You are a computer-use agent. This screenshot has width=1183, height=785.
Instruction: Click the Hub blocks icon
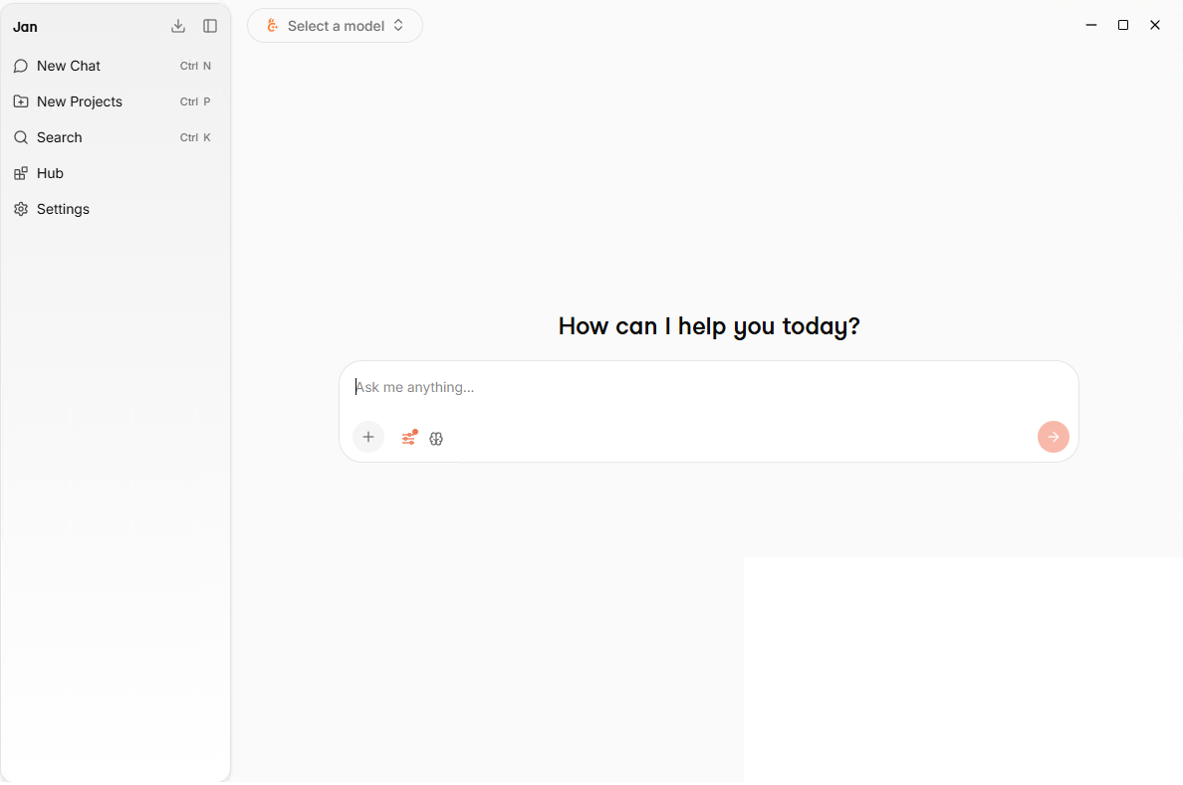[21, 173]
